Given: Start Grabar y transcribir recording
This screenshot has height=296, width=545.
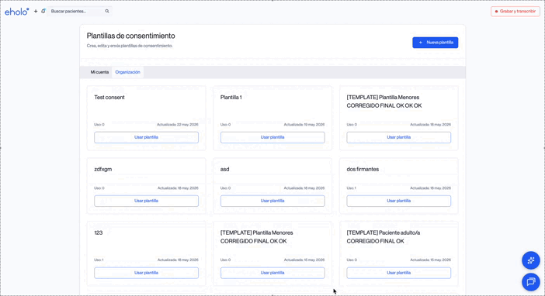Looking at the screenshot, I should [x=515, y=12].
